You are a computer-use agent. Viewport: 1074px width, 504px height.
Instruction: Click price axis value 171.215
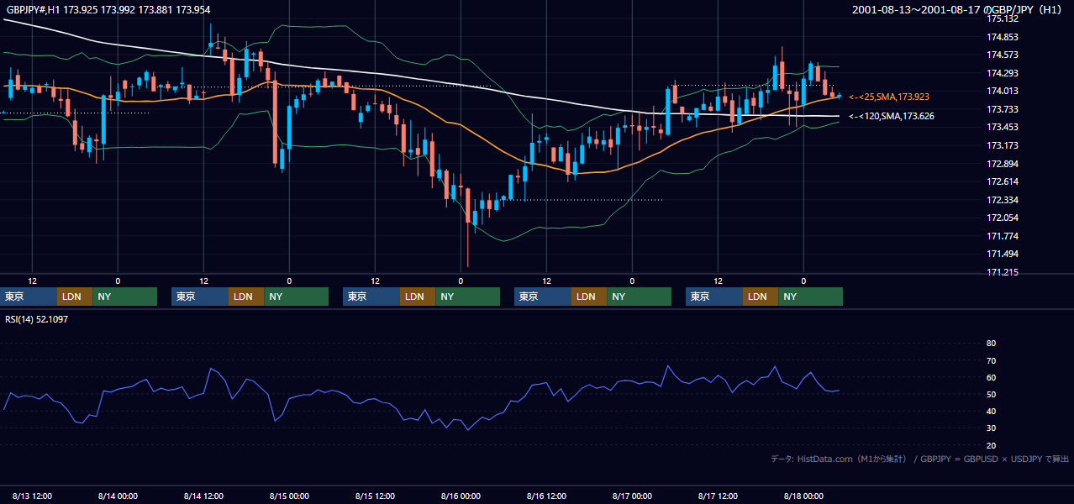pyautogui.click(x=1003, y=272)
